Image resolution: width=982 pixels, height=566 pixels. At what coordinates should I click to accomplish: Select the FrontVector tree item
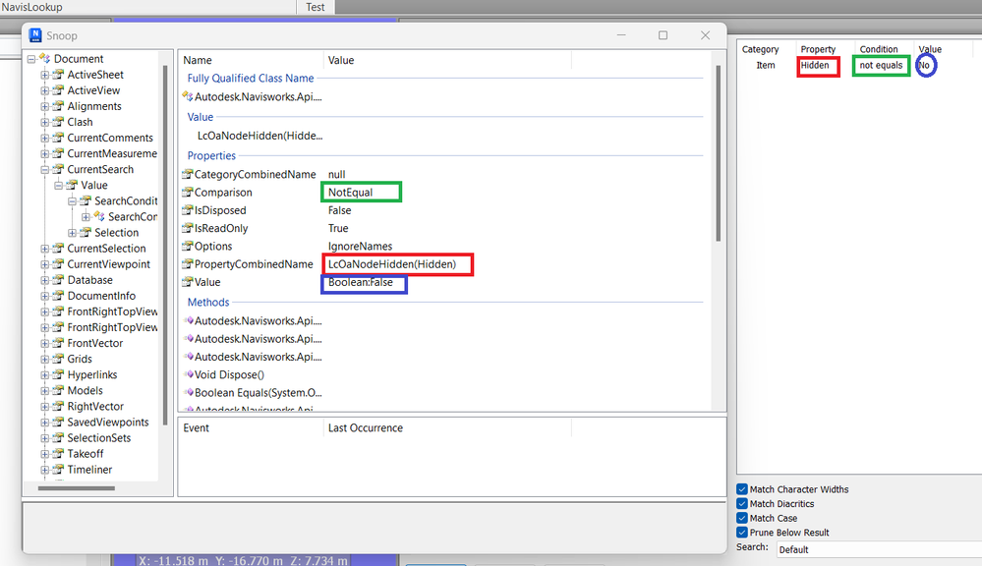[x=95, y=343]
